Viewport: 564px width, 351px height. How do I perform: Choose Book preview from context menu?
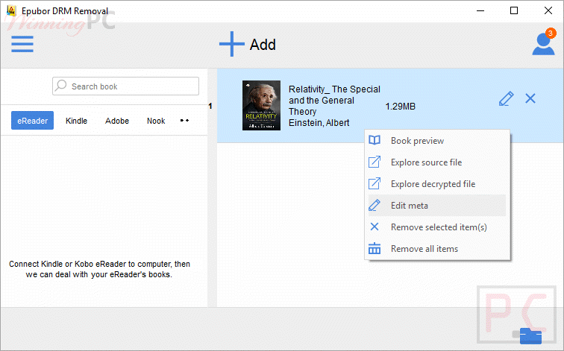pyautogui.click(x=437, y=140)
